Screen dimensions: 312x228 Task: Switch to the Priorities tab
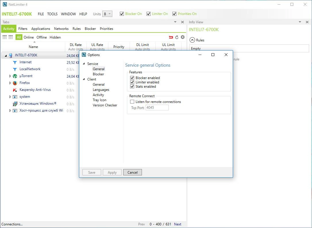(107, 29)
